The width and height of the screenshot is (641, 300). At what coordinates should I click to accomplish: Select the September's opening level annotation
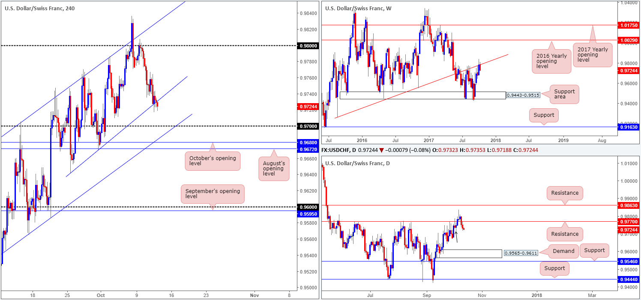[213, 193]
